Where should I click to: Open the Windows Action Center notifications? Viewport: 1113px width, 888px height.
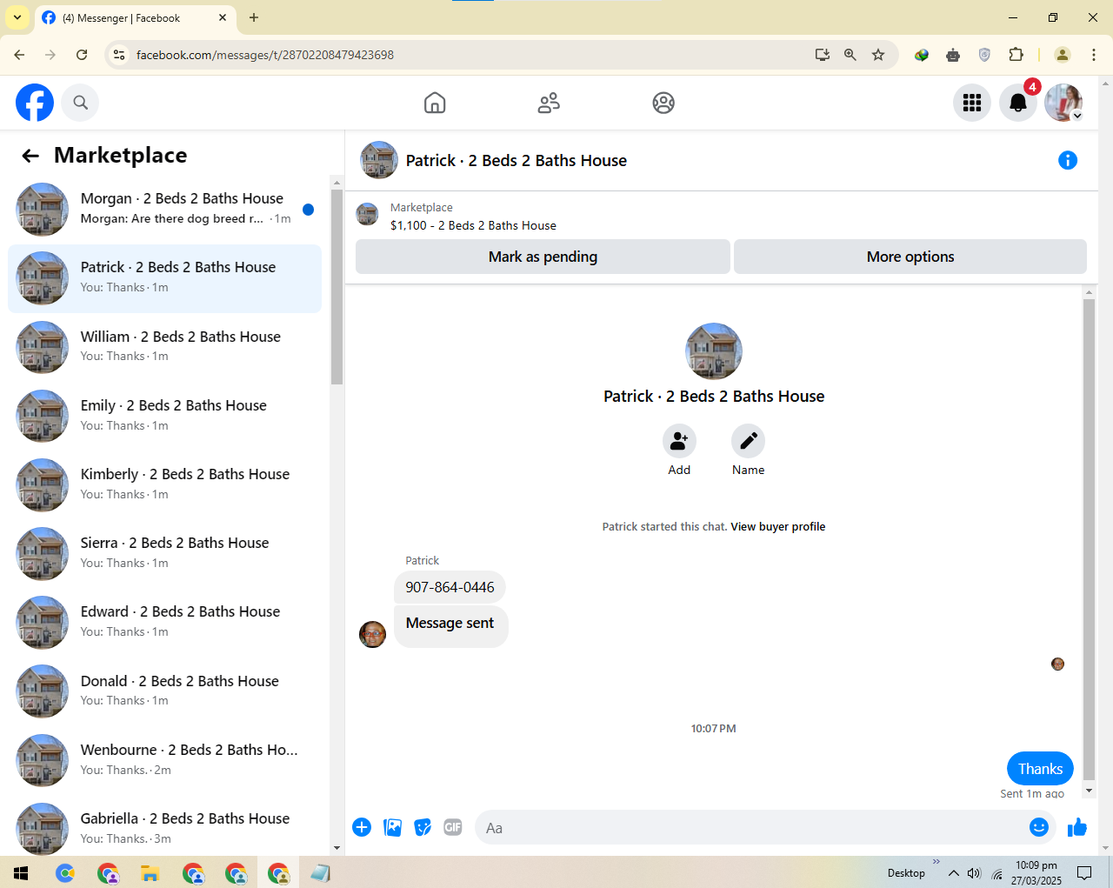1084,873
